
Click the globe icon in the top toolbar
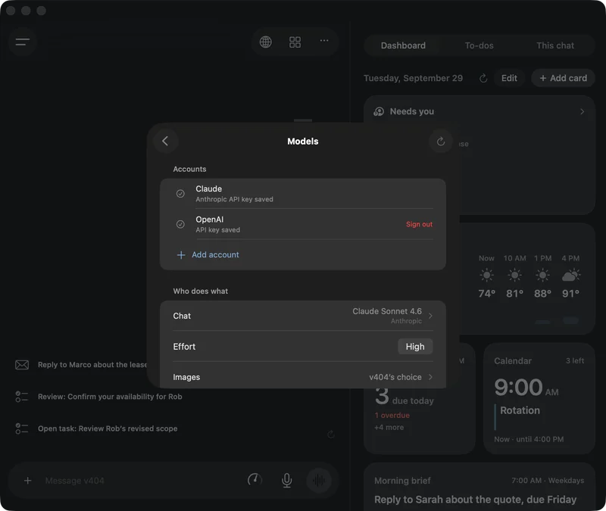pos(266,42)
